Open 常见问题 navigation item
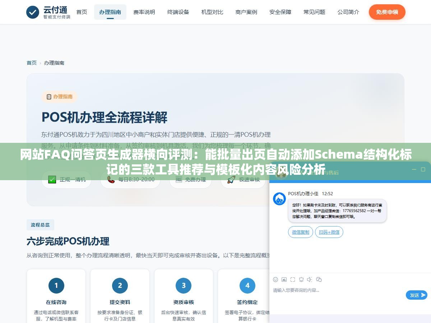 [x=314, y=12]
